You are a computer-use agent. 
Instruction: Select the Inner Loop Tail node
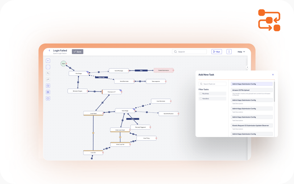click(x=120, y=144)
